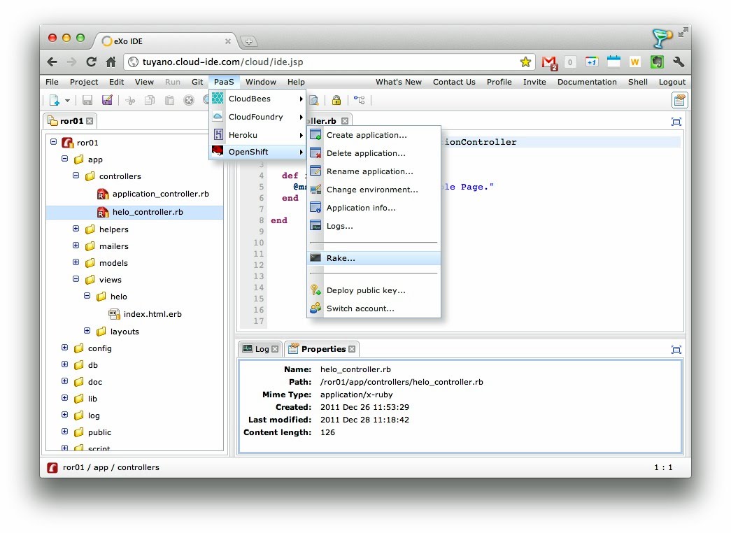
Task: Click the Cut scissors toolbar icon
Action: pos(130,100)
